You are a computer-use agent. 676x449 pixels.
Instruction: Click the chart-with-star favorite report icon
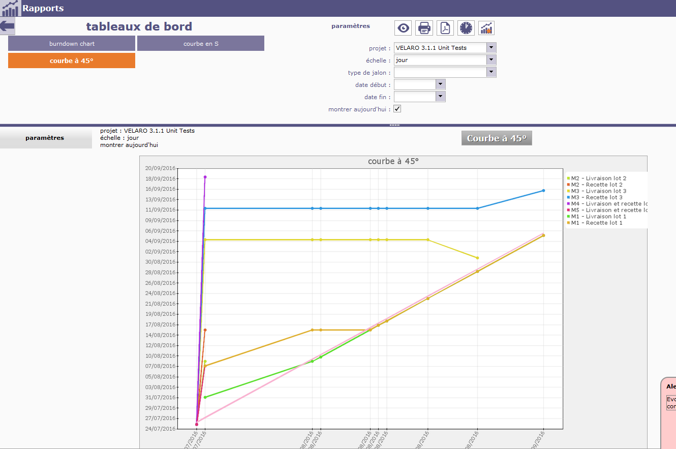486,28
